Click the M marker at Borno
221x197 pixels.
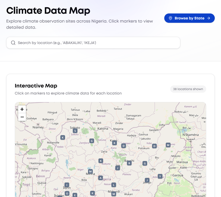coord(168,145)
